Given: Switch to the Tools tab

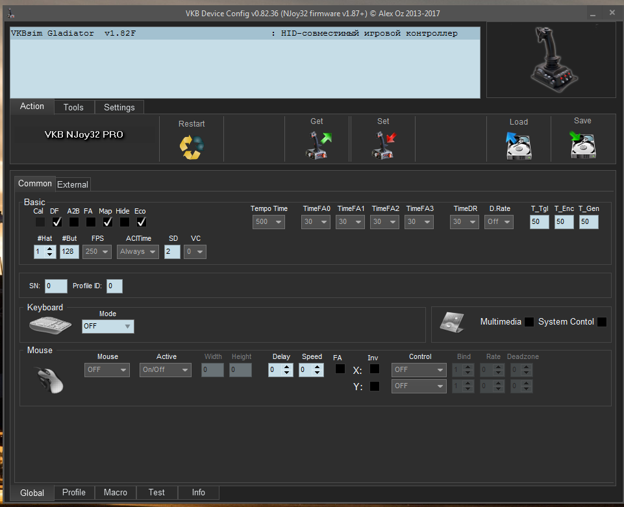Looking at the screenshot, I should click(73, 108).
